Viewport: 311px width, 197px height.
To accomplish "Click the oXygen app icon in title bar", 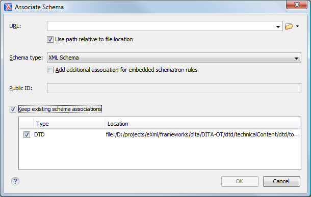I will pyautogui.click(x=8, y=7).
